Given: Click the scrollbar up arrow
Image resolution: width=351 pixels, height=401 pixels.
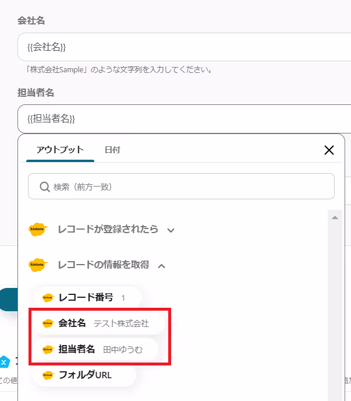Looking at the screenshot, I should click(335, 217).
